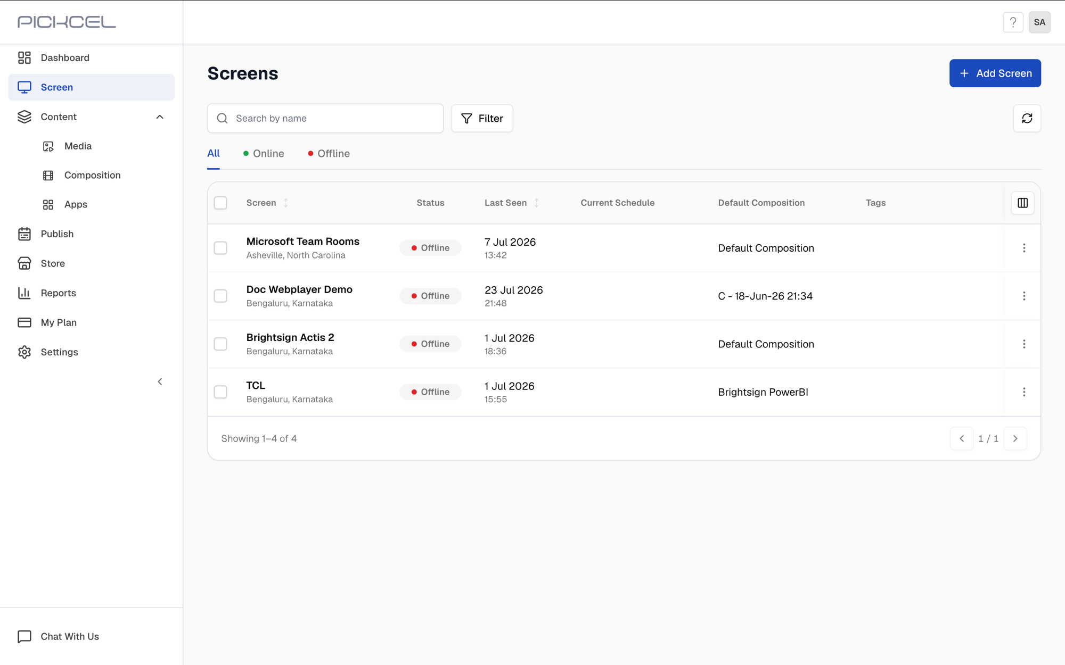Open the Microsoft Team Rooms screen name
The height and width of the screenshot is (665, 1065).
pos(303,242)
